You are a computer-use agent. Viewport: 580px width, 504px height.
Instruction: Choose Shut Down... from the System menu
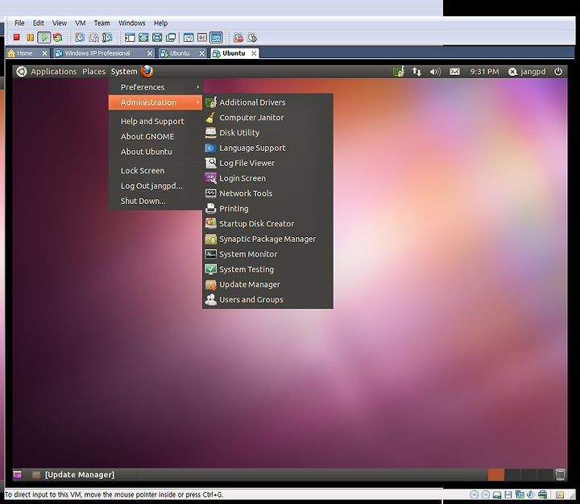[x=155, y=201]
